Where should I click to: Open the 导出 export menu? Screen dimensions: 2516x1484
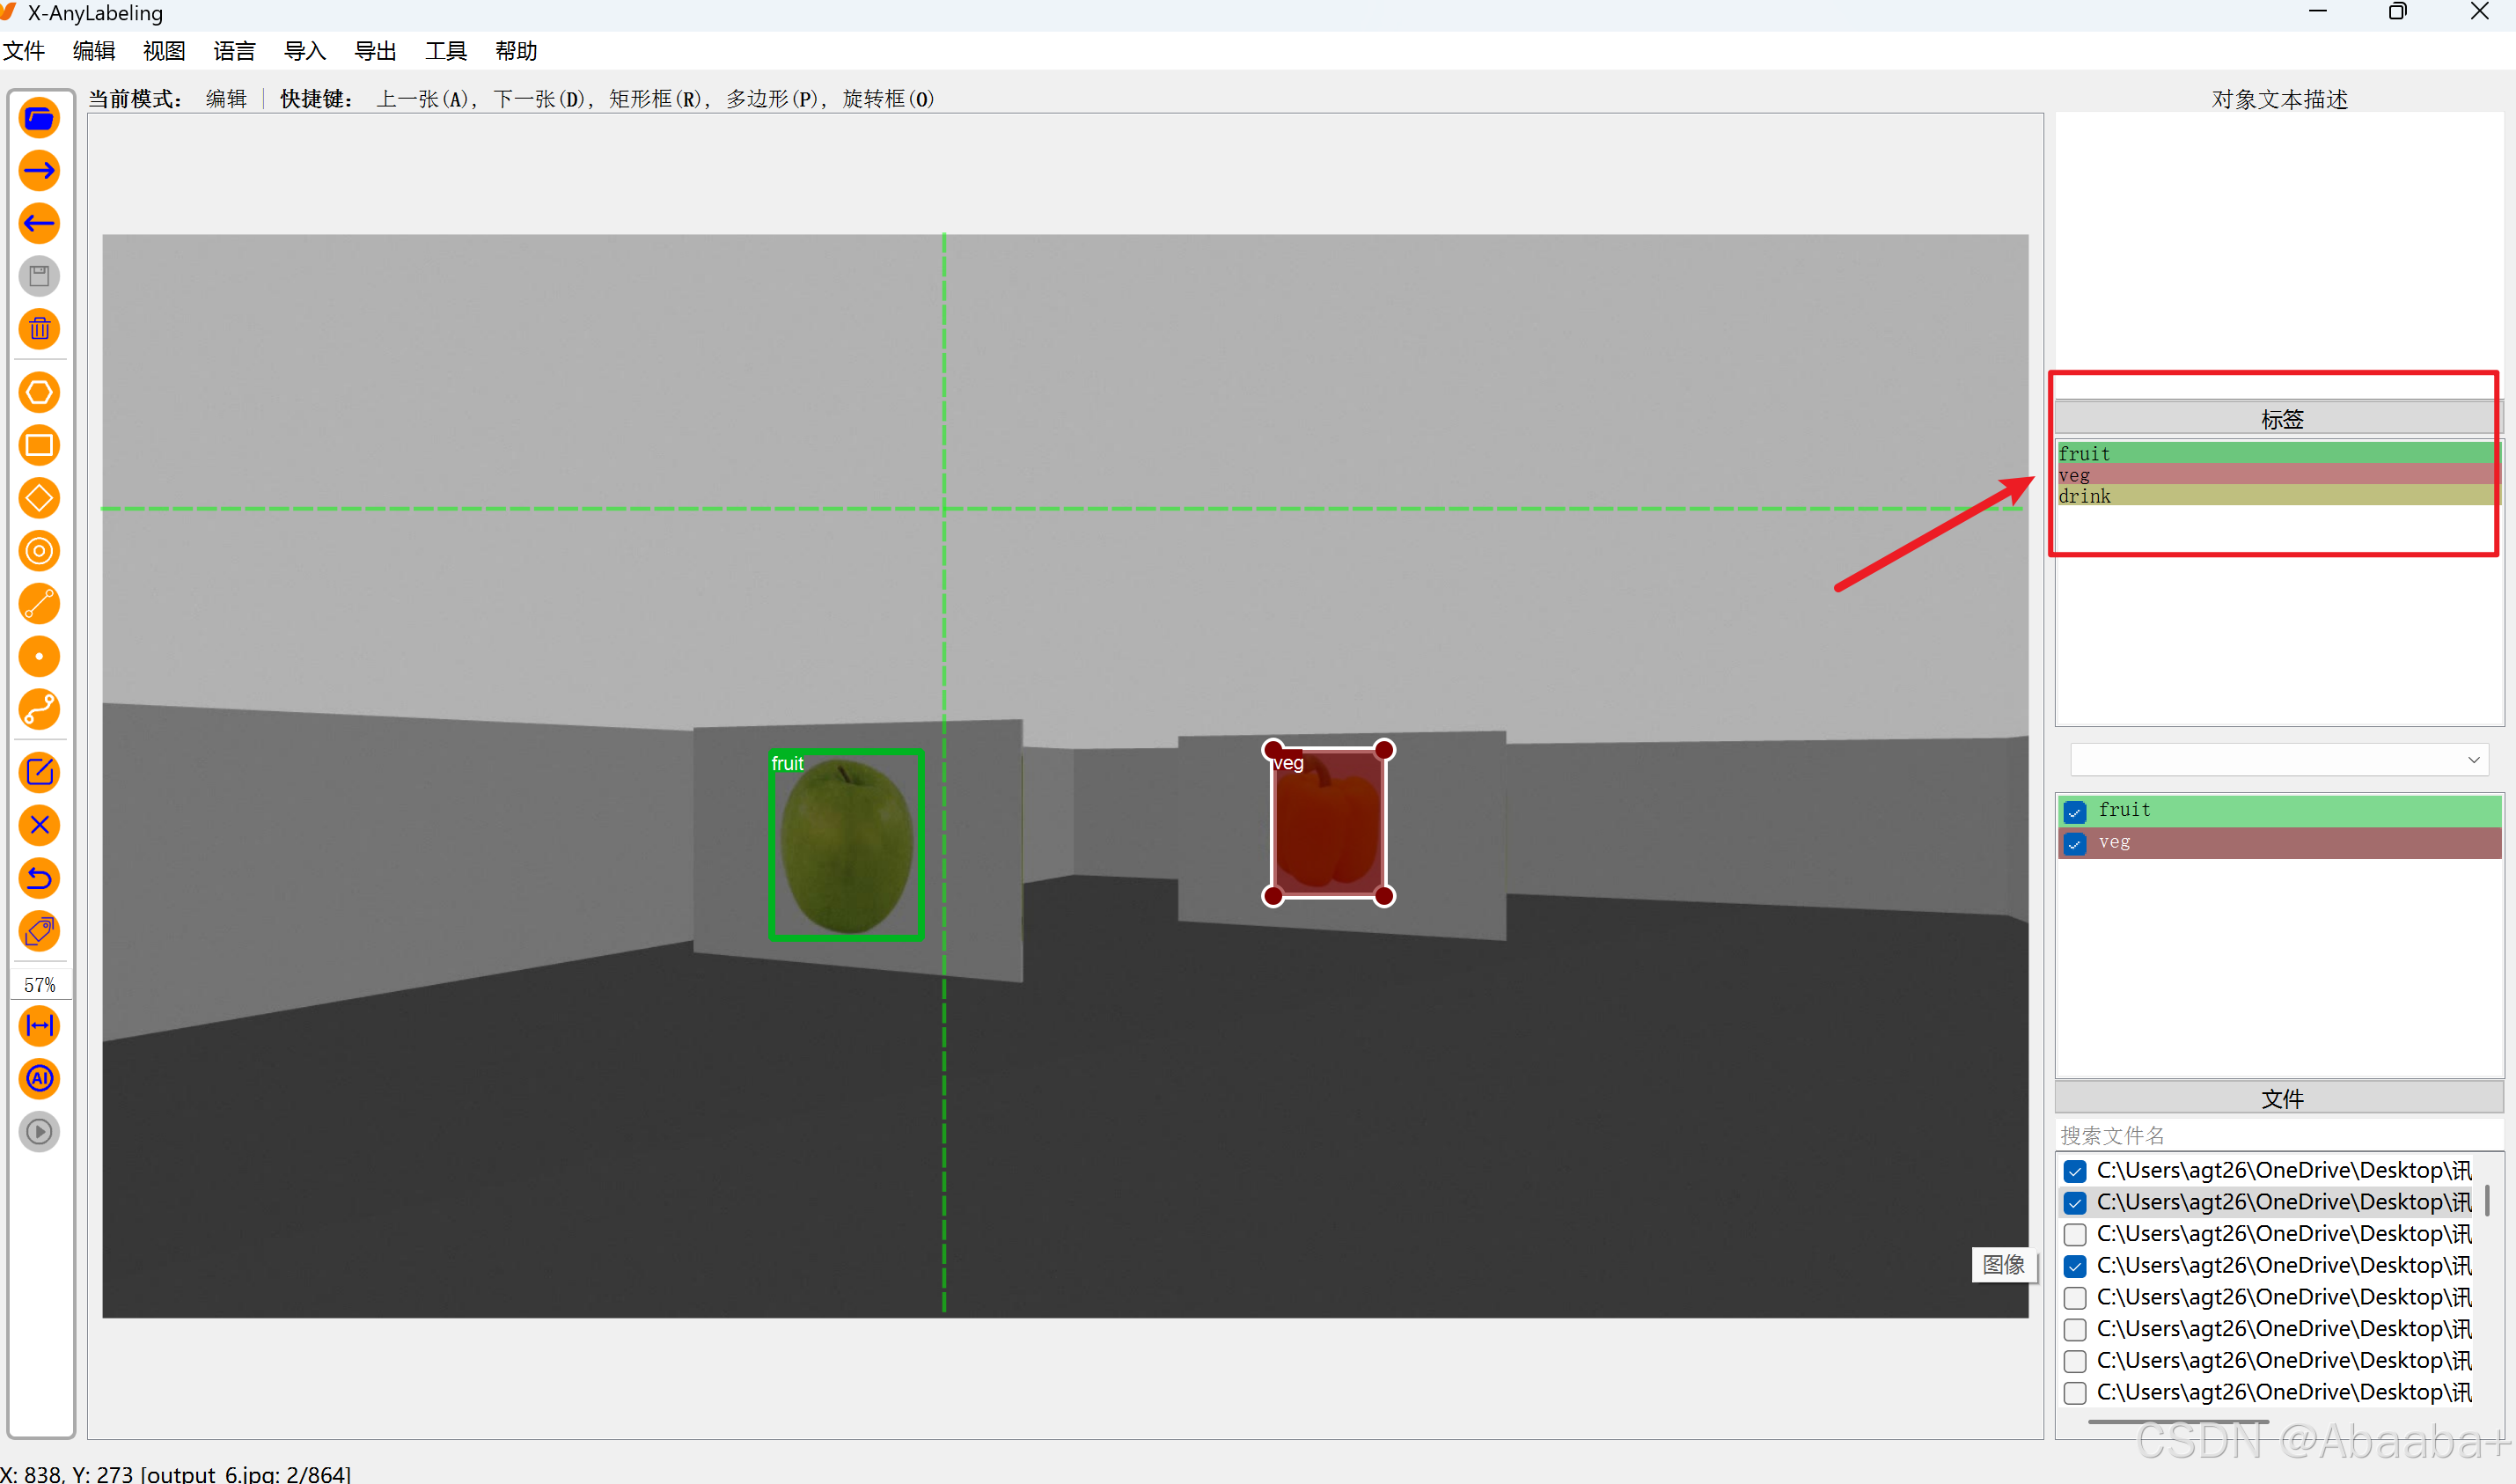(x=375, y=51)
